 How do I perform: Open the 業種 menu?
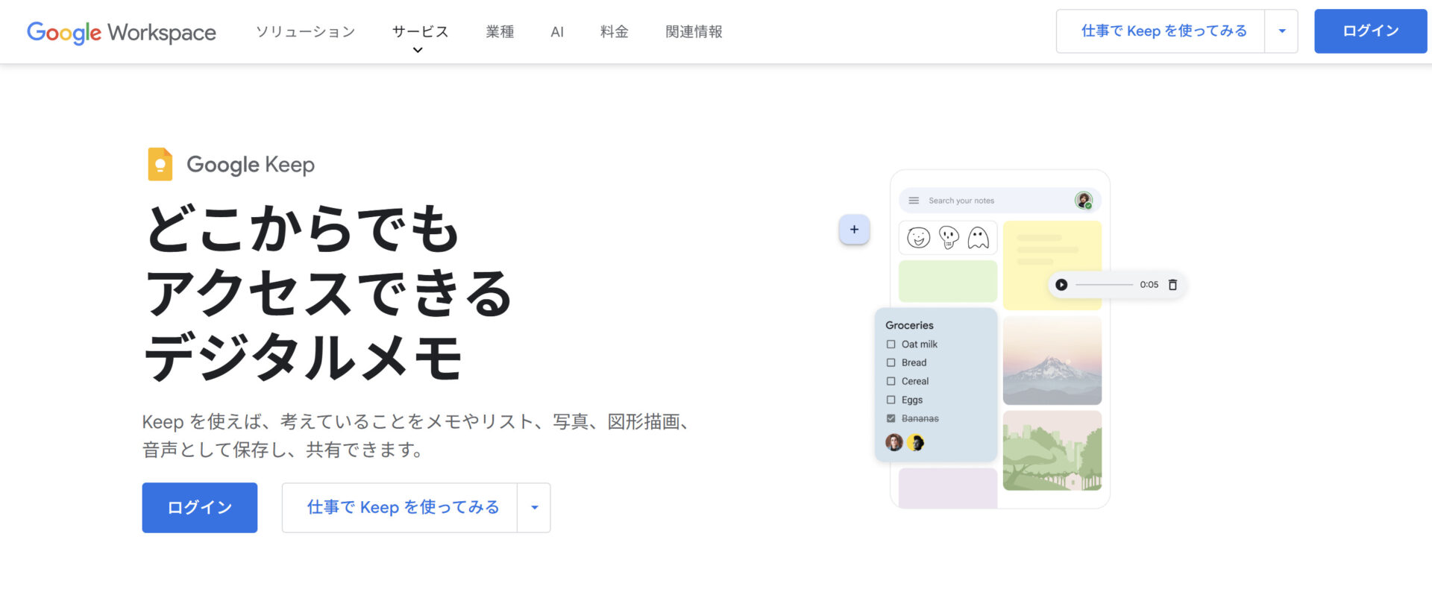point(500,32)
